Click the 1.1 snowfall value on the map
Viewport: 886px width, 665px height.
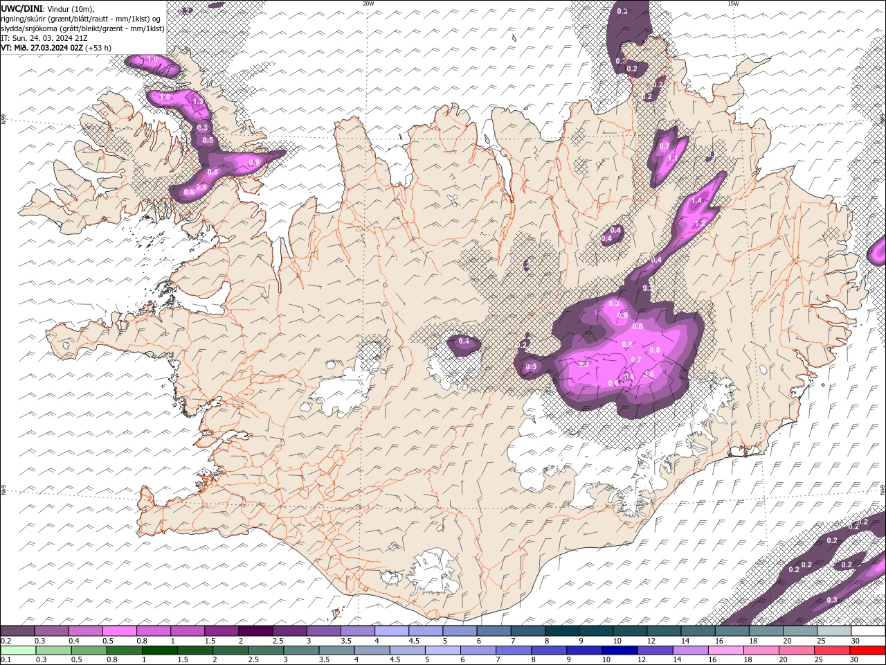[x=672, y=158]
